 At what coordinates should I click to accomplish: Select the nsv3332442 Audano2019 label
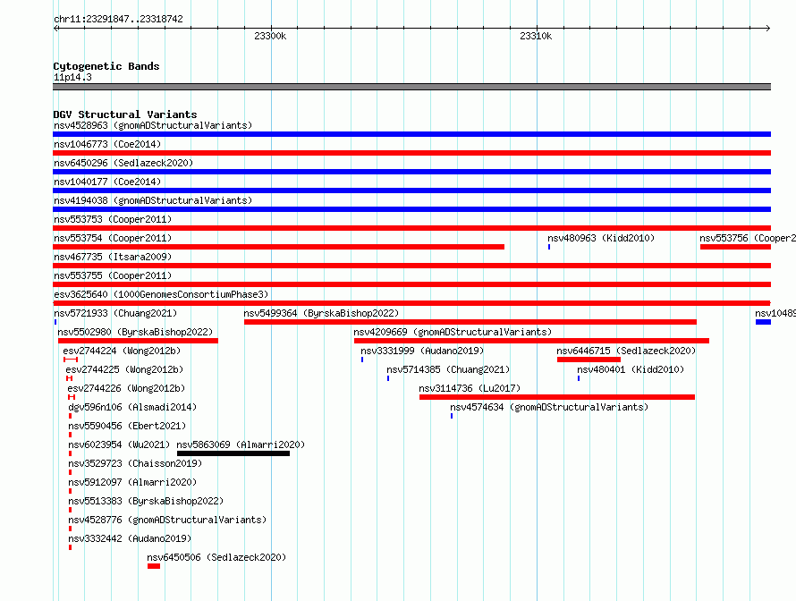point(130,538)
